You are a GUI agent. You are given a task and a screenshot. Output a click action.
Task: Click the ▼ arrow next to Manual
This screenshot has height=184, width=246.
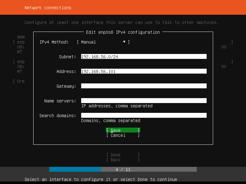click(124, 42)
